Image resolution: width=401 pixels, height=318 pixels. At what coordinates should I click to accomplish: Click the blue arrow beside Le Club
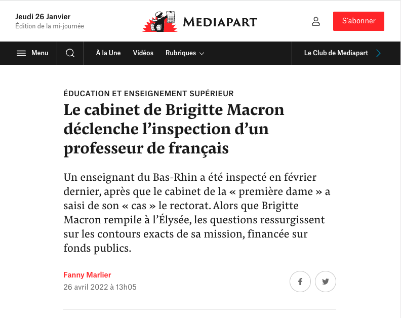click(x=379, y=53)
